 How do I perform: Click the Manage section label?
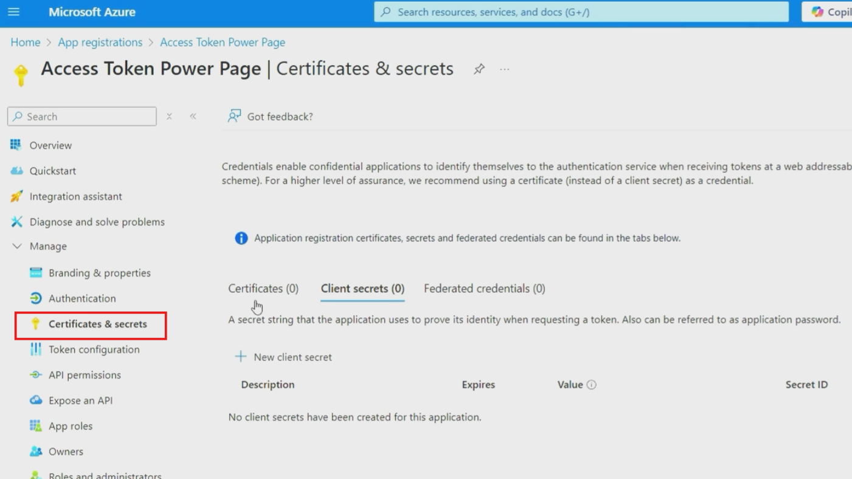[48, 246]
